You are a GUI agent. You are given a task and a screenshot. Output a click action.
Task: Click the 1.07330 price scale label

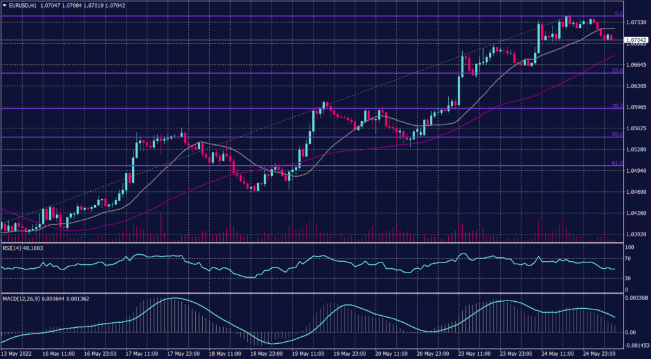[636, 22]
